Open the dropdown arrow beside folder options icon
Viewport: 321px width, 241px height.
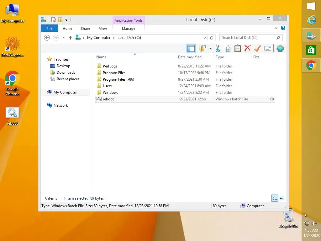pos(210,49)
